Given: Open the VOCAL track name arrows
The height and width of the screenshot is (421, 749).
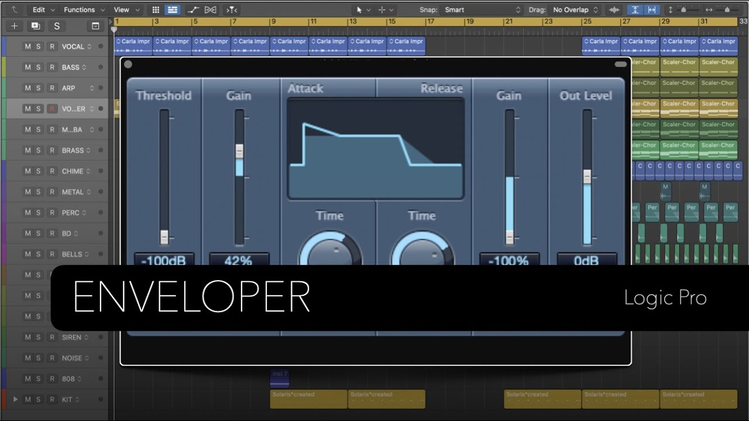Looking at the screenshot, I should [x=90, y=47].
